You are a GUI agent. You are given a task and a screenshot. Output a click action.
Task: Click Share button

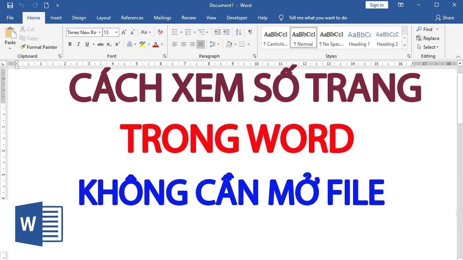pos(445,18)
